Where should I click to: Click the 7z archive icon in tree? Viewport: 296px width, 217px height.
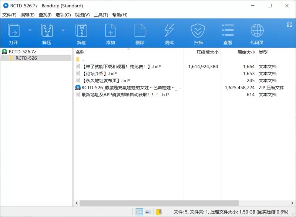(x=4, y=51)
